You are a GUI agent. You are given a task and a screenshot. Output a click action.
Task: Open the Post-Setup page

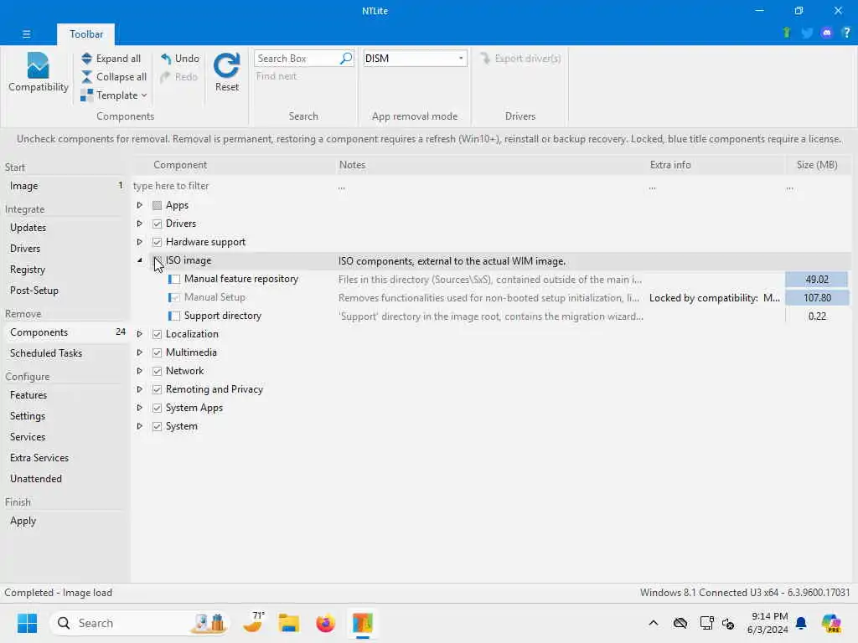click(x=65, y=291)
